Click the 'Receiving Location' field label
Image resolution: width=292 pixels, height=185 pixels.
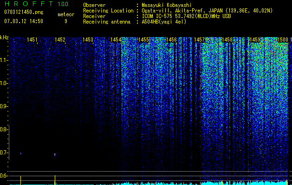coord(108,11)
